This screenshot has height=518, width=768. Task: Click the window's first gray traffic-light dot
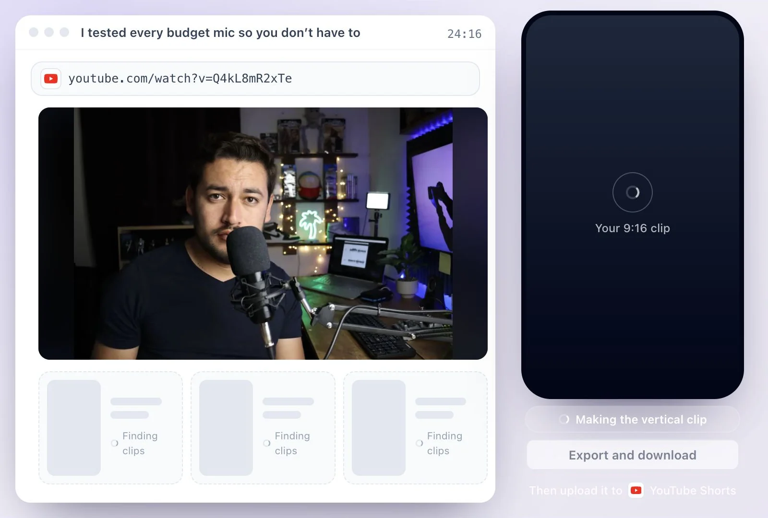pos(34,32)
